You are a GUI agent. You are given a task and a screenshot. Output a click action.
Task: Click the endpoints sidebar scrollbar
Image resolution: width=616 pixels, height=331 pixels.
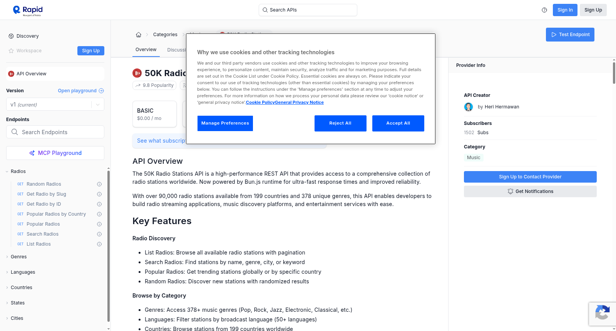[x=109, y=246]
